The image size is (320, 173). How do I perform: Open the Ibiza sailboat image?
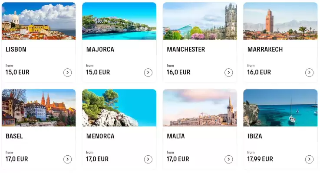click(280, 108)
